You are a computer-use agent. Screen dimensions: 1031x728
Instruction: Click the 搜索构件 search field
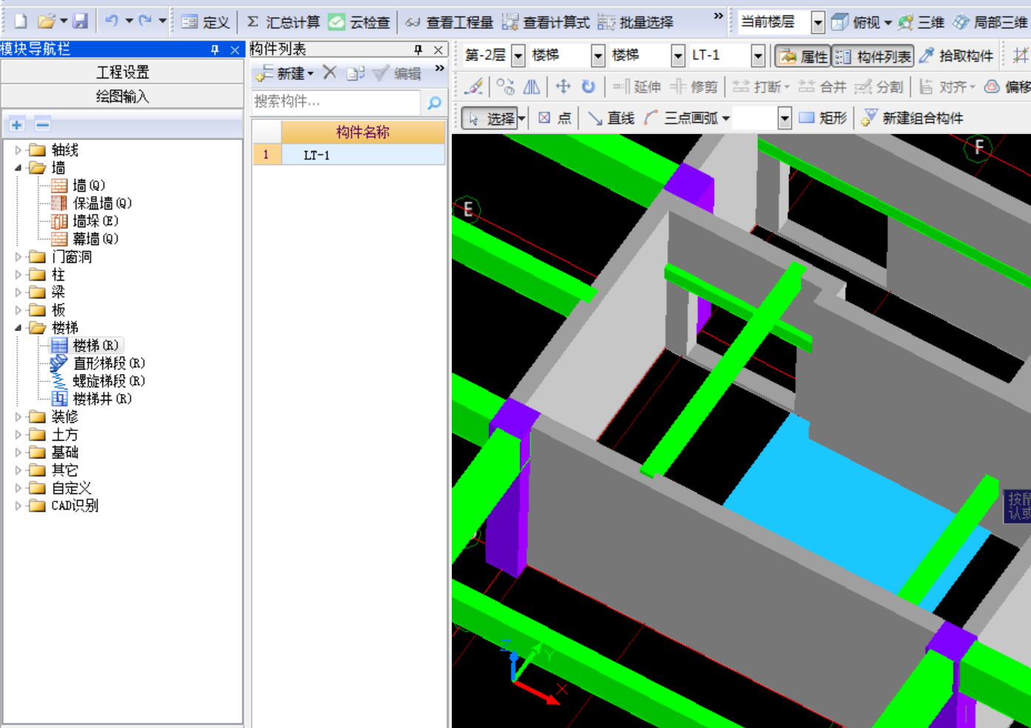pos(336,102)
